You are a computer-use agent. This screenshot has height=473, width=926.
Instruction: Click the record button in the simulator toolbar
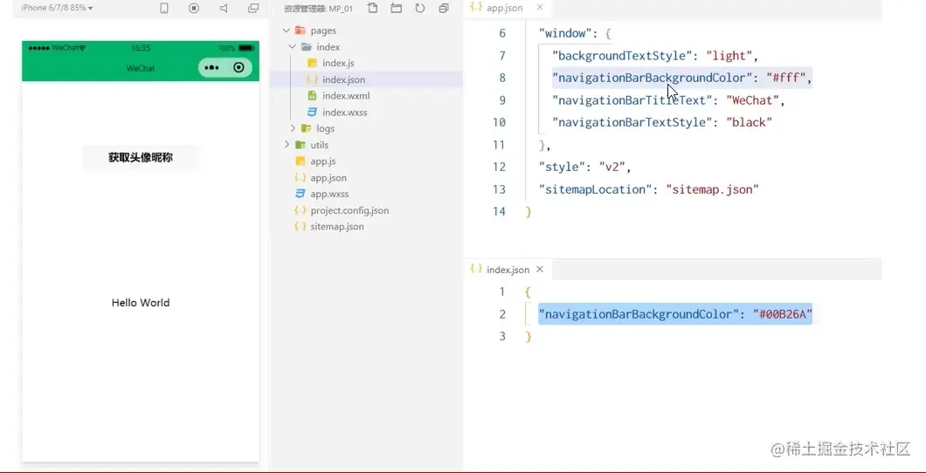(x=194, y=8)
